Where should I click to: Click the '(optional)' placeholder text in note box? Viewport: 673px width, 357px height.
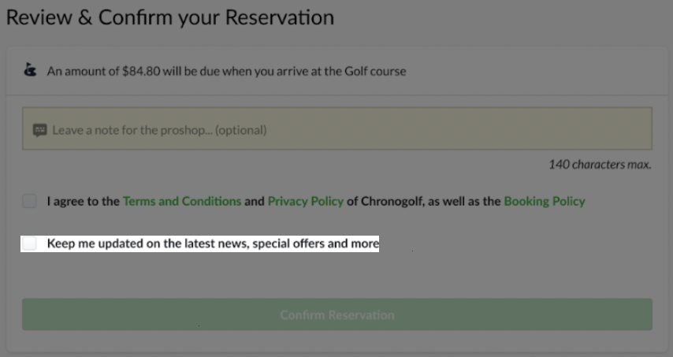(241, 130)
